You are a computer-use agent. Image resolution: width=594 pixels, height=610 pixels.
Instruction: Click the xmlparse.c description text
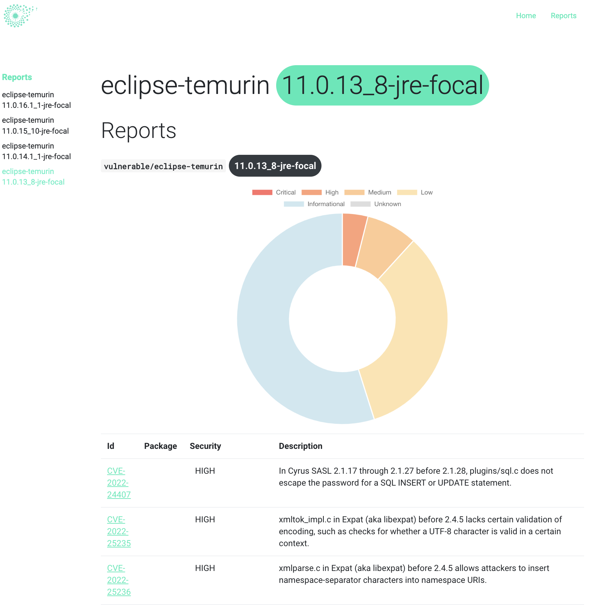(x=414, y=574)
